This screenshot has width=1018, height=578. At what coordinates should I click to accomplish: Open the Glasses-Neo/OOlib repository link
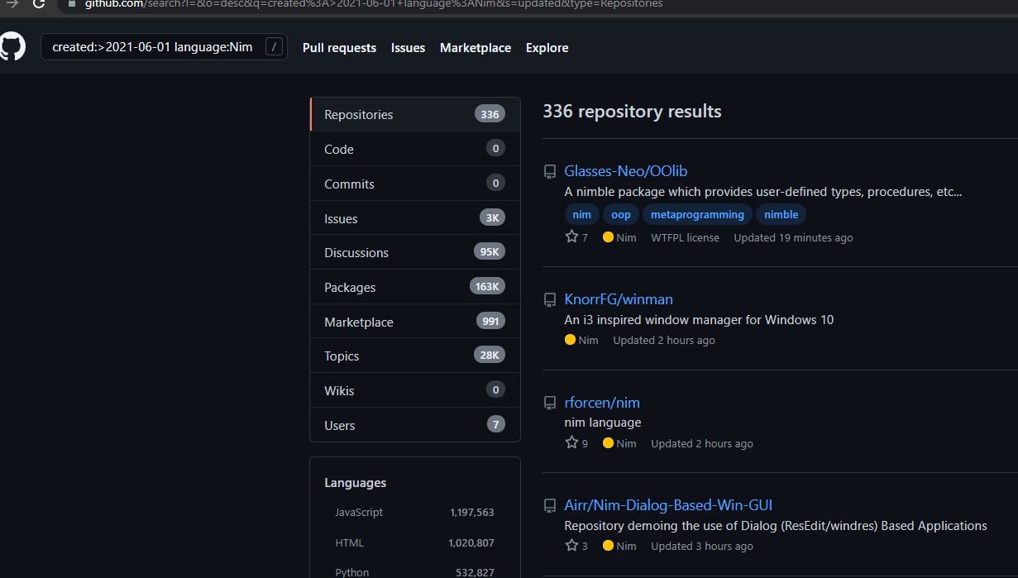click(626, 171)
